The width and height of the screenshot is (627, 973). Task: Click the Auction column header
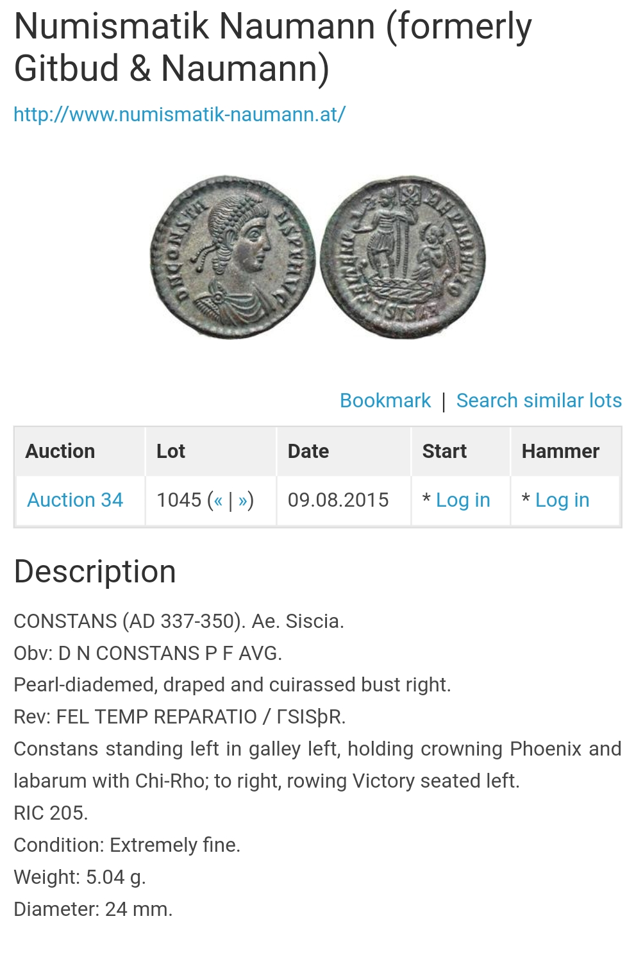(60, 451)
